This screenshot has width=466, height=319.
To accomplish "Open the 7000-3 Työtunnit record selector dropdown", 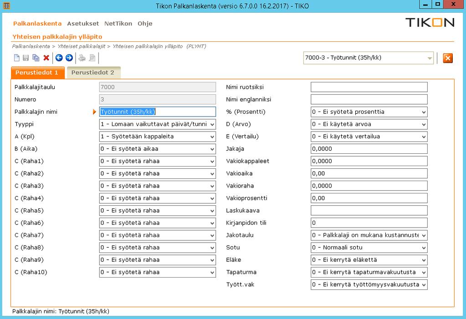I will tap(430, 58).
